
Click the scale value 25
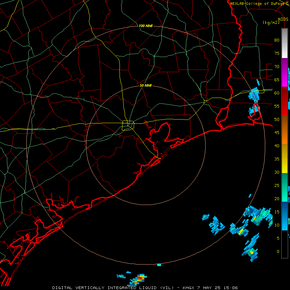[277, 185]
